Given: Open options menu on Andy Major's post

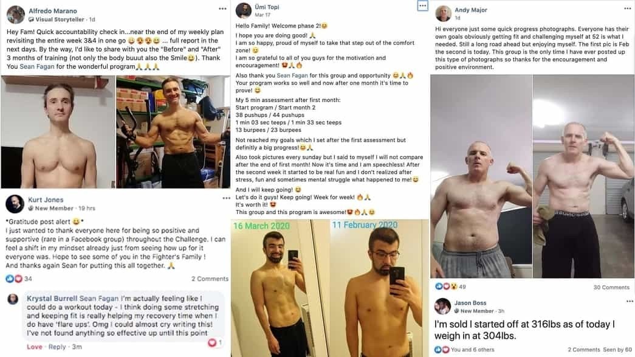Looking at the screenshot, I should [x=627, y=9].
